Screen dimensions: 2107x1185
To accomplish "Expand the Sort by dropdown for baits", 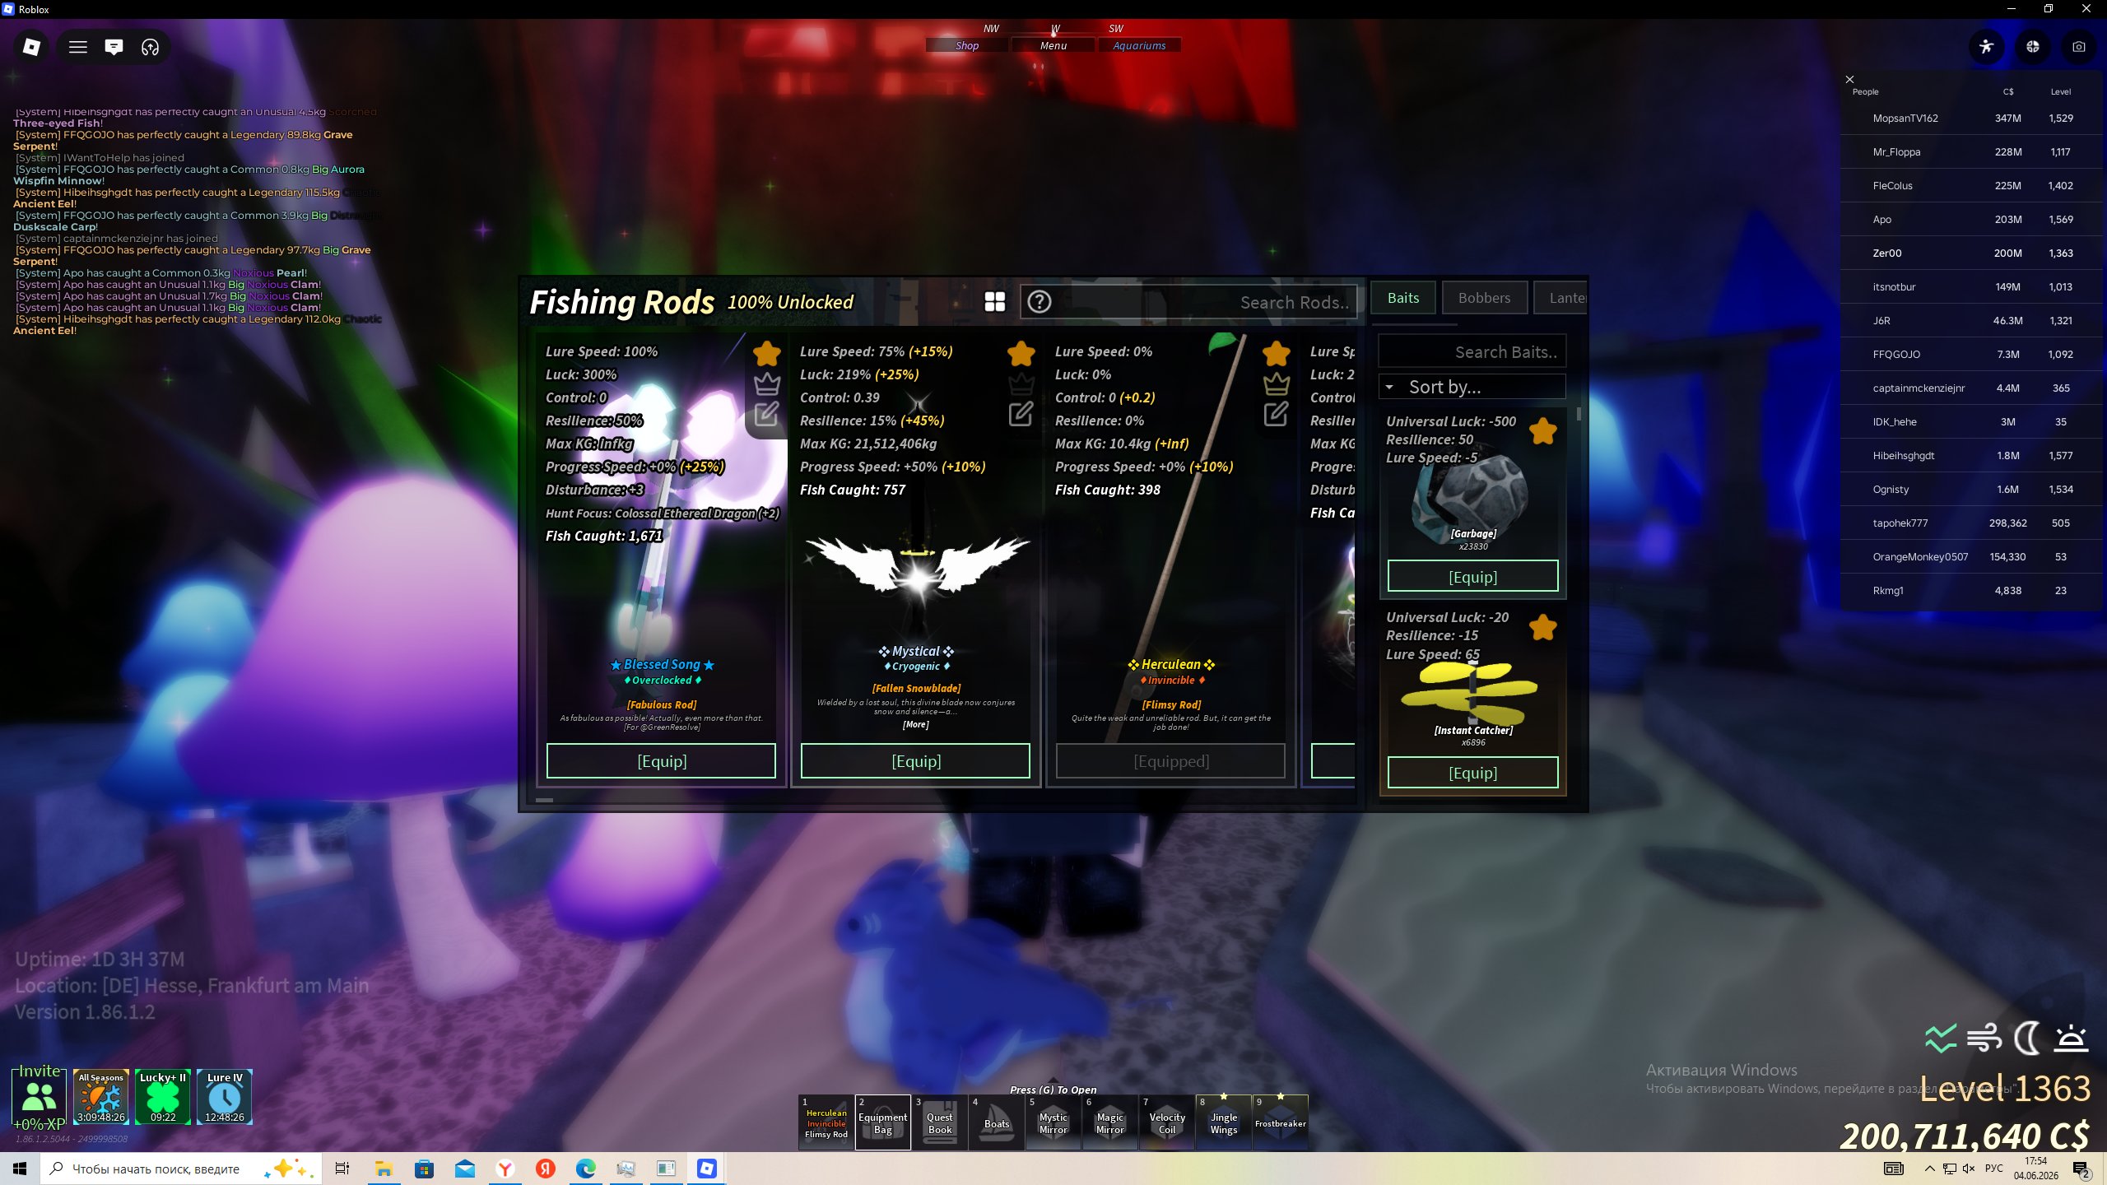I will [1472, 387].
